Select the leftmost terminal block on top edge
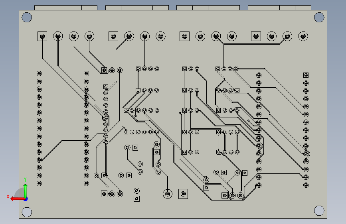Screen dimensions: 346x224 66,8
